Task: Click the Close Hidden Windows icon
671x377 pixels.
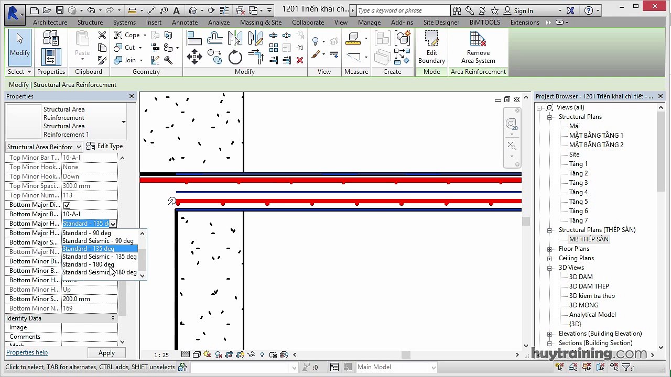Action: 241,10
